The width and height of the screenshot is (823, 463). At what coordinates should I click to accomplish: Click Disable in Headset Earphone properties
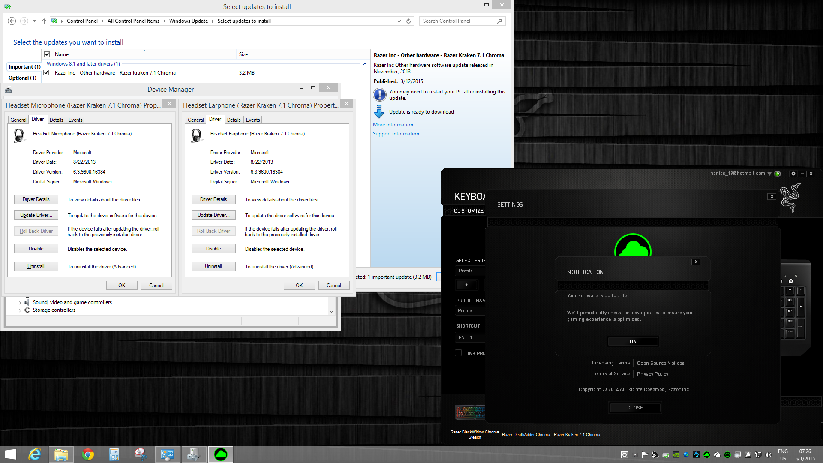coord(213,249)
